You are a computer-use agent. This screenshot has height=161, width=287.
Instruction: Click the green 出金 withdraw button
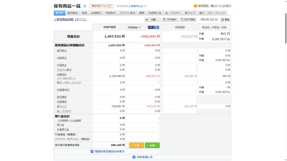click(152, 145)
